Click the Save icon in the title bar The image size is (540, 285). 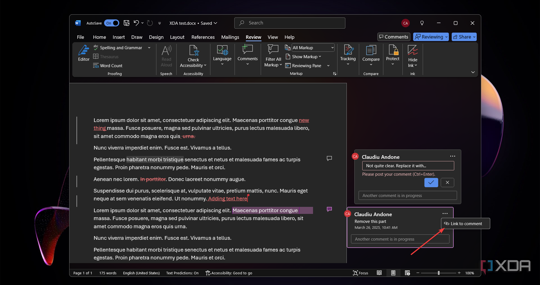(x=127, y=23)
